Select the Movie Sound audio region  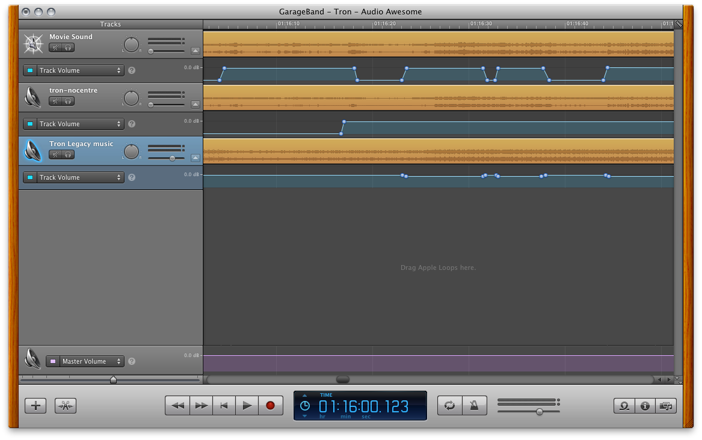(x=439, y=44)
